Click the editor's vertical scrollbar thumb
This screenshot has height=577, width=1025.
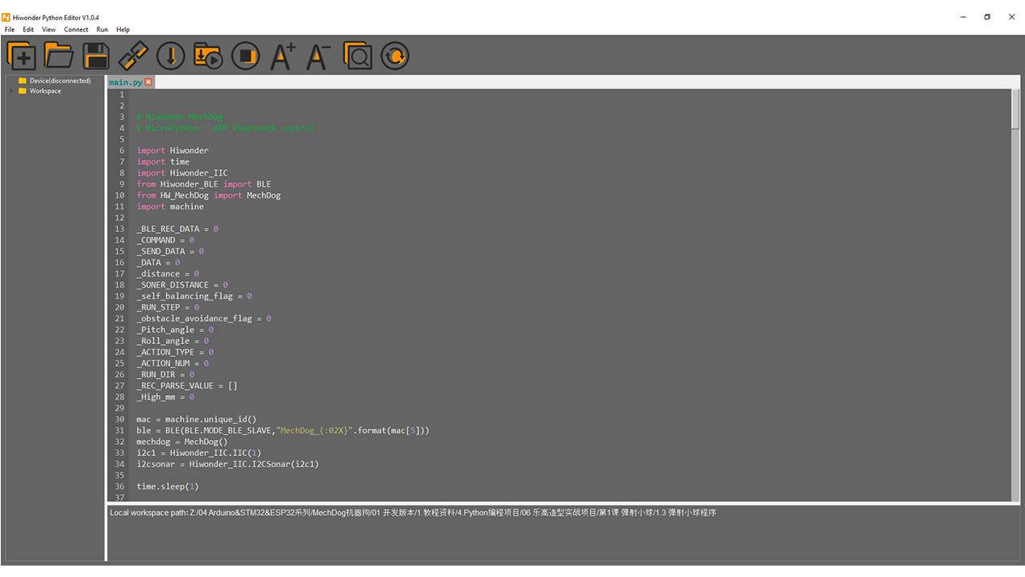1015,109
